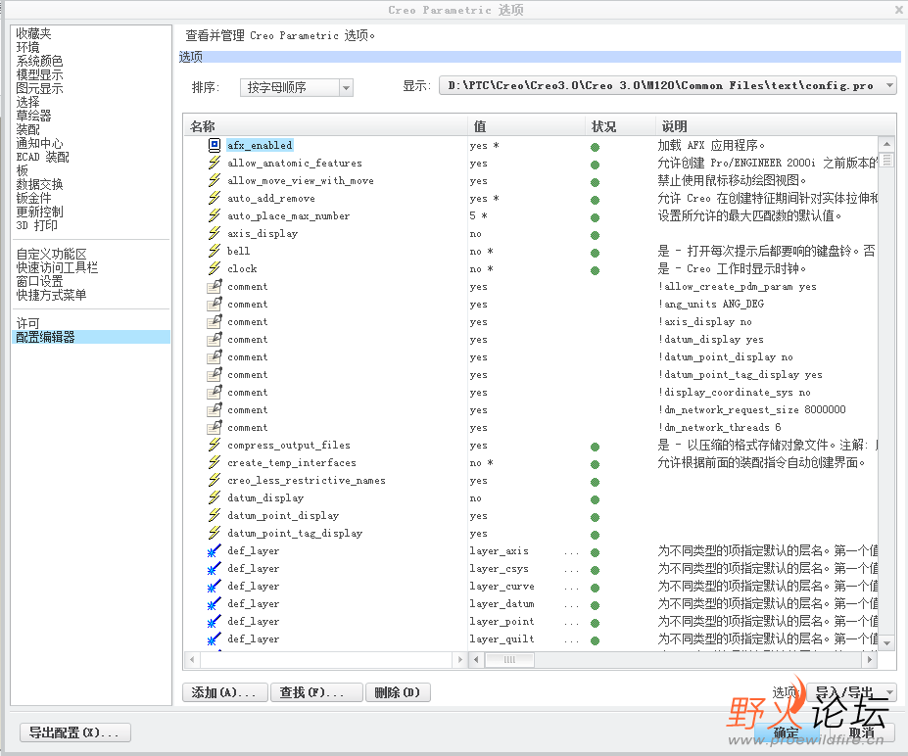Click comment icon for !allow_create_pdm_param row
This screenshot has width=908, height=756.
point(215,287)
